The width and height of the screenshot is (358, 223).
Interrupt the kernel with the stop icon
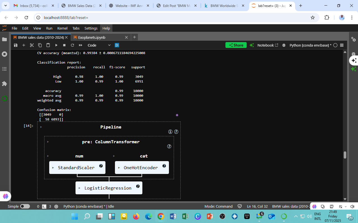pos(64,45)
